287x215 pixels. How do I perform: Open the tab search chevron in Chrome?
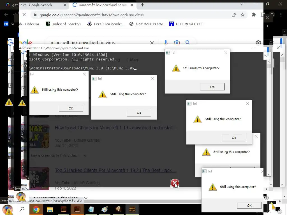click(242, 4)
